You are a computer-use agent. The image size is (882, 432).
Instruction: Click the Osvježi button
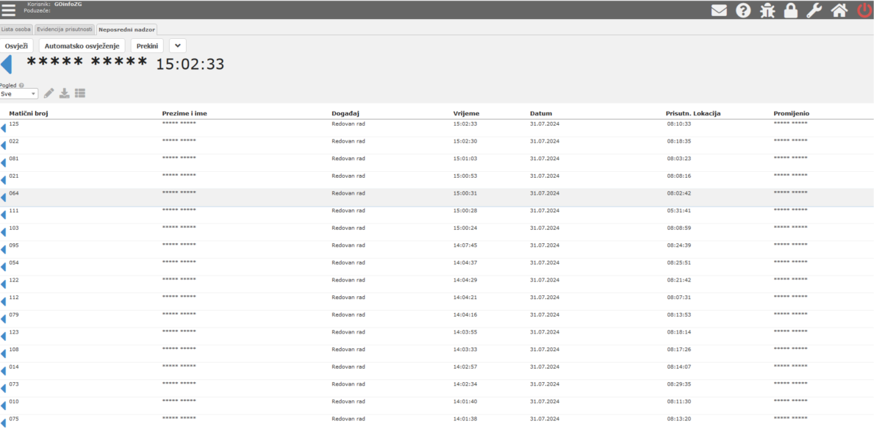click(16, 46)
